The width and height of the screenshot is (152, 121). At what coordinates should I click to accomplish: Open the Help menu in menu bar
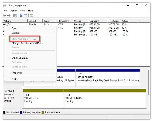pos(30,11)
